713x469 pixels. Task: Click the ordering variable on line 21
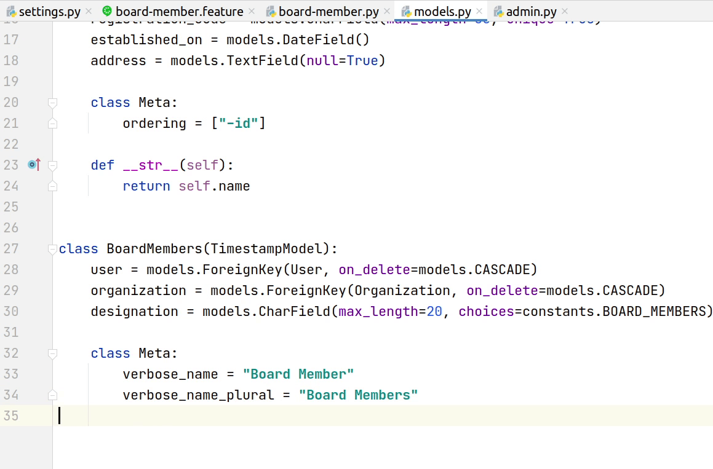click(154, 124)
